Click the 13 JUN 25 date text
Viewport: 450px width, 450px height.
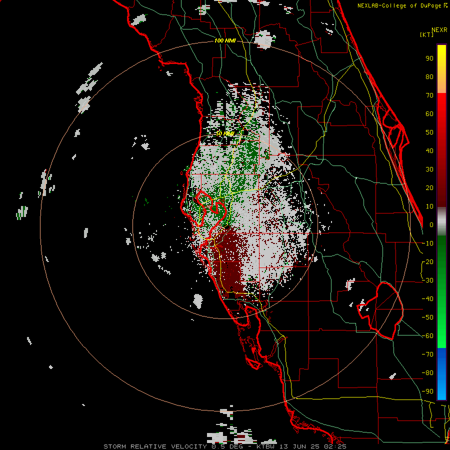pyautogui.click(x=301, y=446)
